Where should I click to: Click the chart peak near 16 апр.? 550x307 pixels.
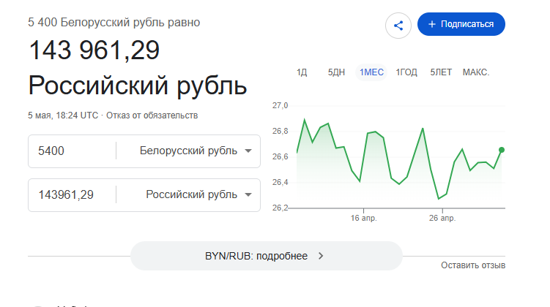(x=375, y=132)
